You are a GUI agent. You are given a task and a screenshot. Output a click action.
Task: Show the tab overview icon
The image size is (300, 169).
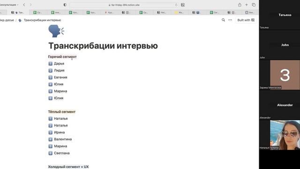click(x=254, y=5)
